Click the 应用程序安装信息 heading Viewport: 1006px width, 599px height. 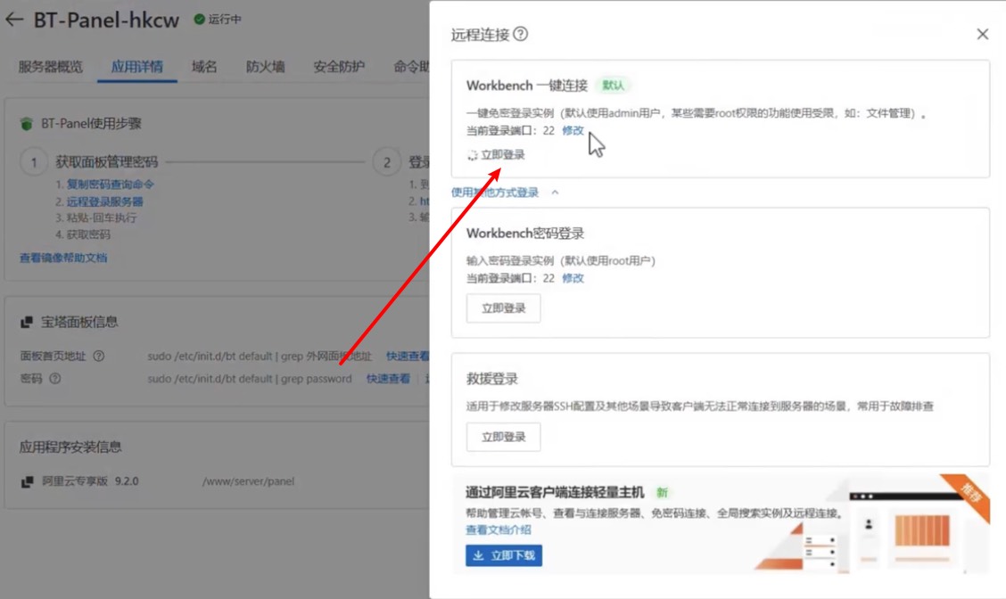coord(70,447)
